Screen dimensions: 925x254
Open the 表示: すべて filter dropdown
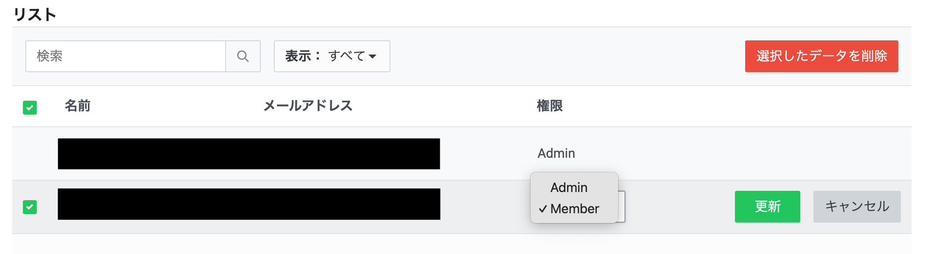331,56
